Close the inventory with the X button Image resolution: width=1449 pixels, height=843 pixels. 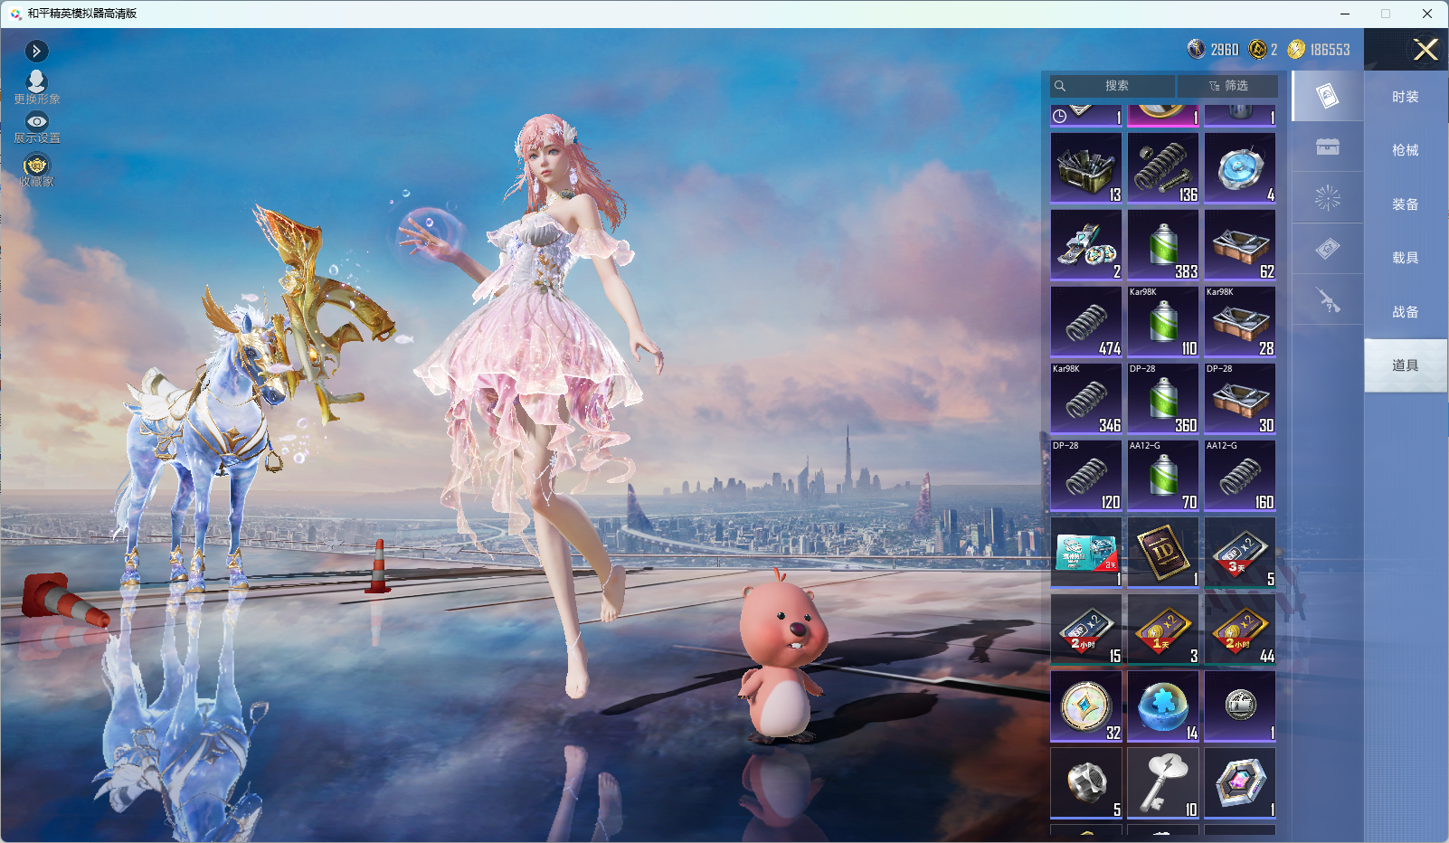pyautogui.click(x=1425, y=50)
